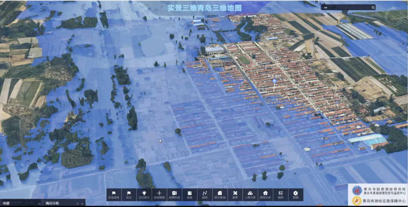The image size is (408, 207).
Task: Click inside the search input field
Action: coord(346,8)
